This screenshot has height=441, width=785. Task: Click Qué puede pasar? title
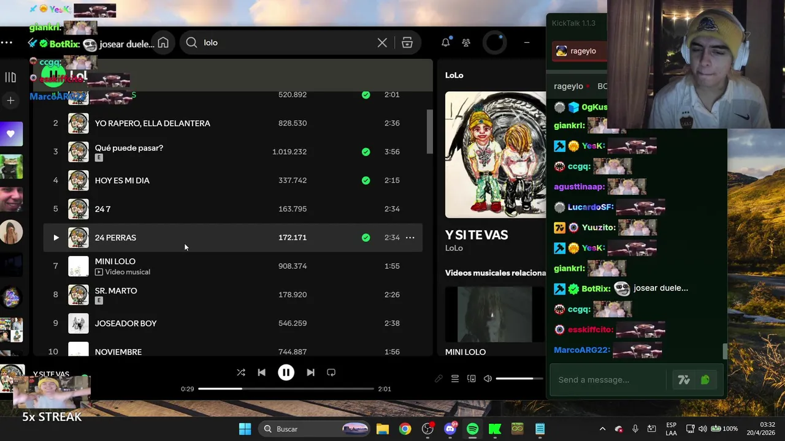coord(129,148)
